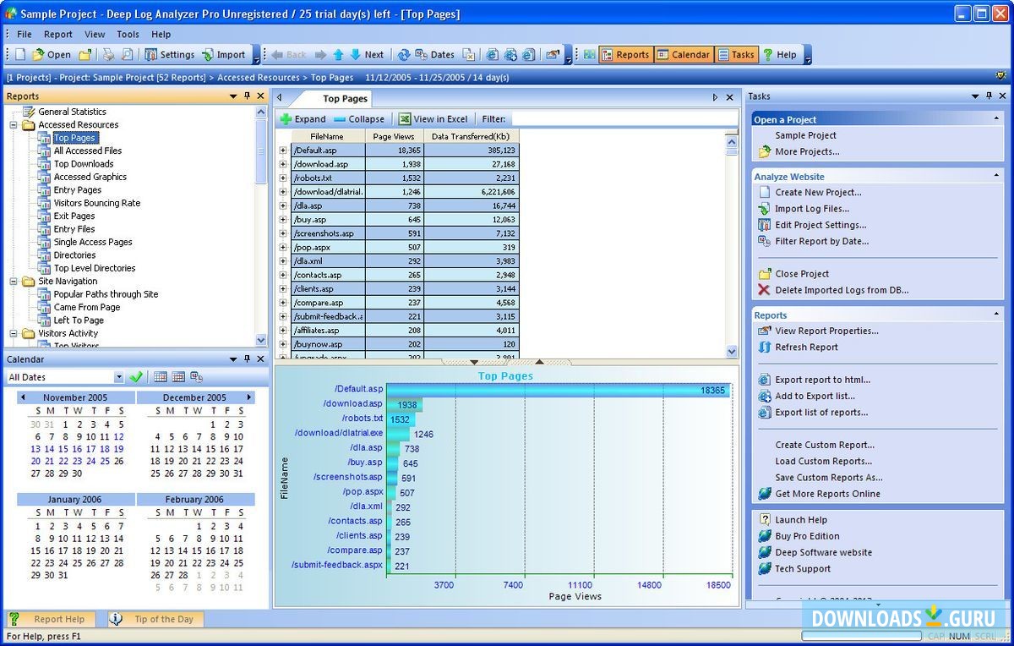Click the refresh icon in the toolbar
The width and height of the screenshot is (1014, 646).
click(x=404, y=54)
